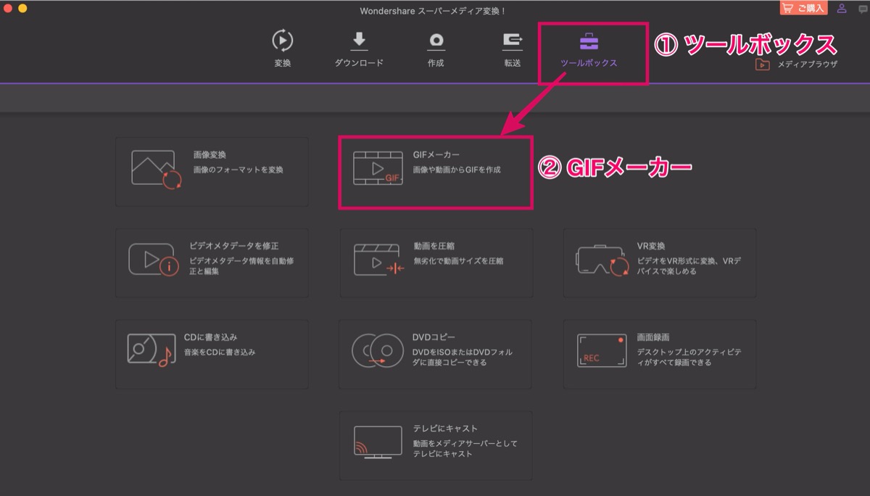Select the 作成 (Burn) tab
Viewport: 870px width, 496px height.
tap(436, 49)
